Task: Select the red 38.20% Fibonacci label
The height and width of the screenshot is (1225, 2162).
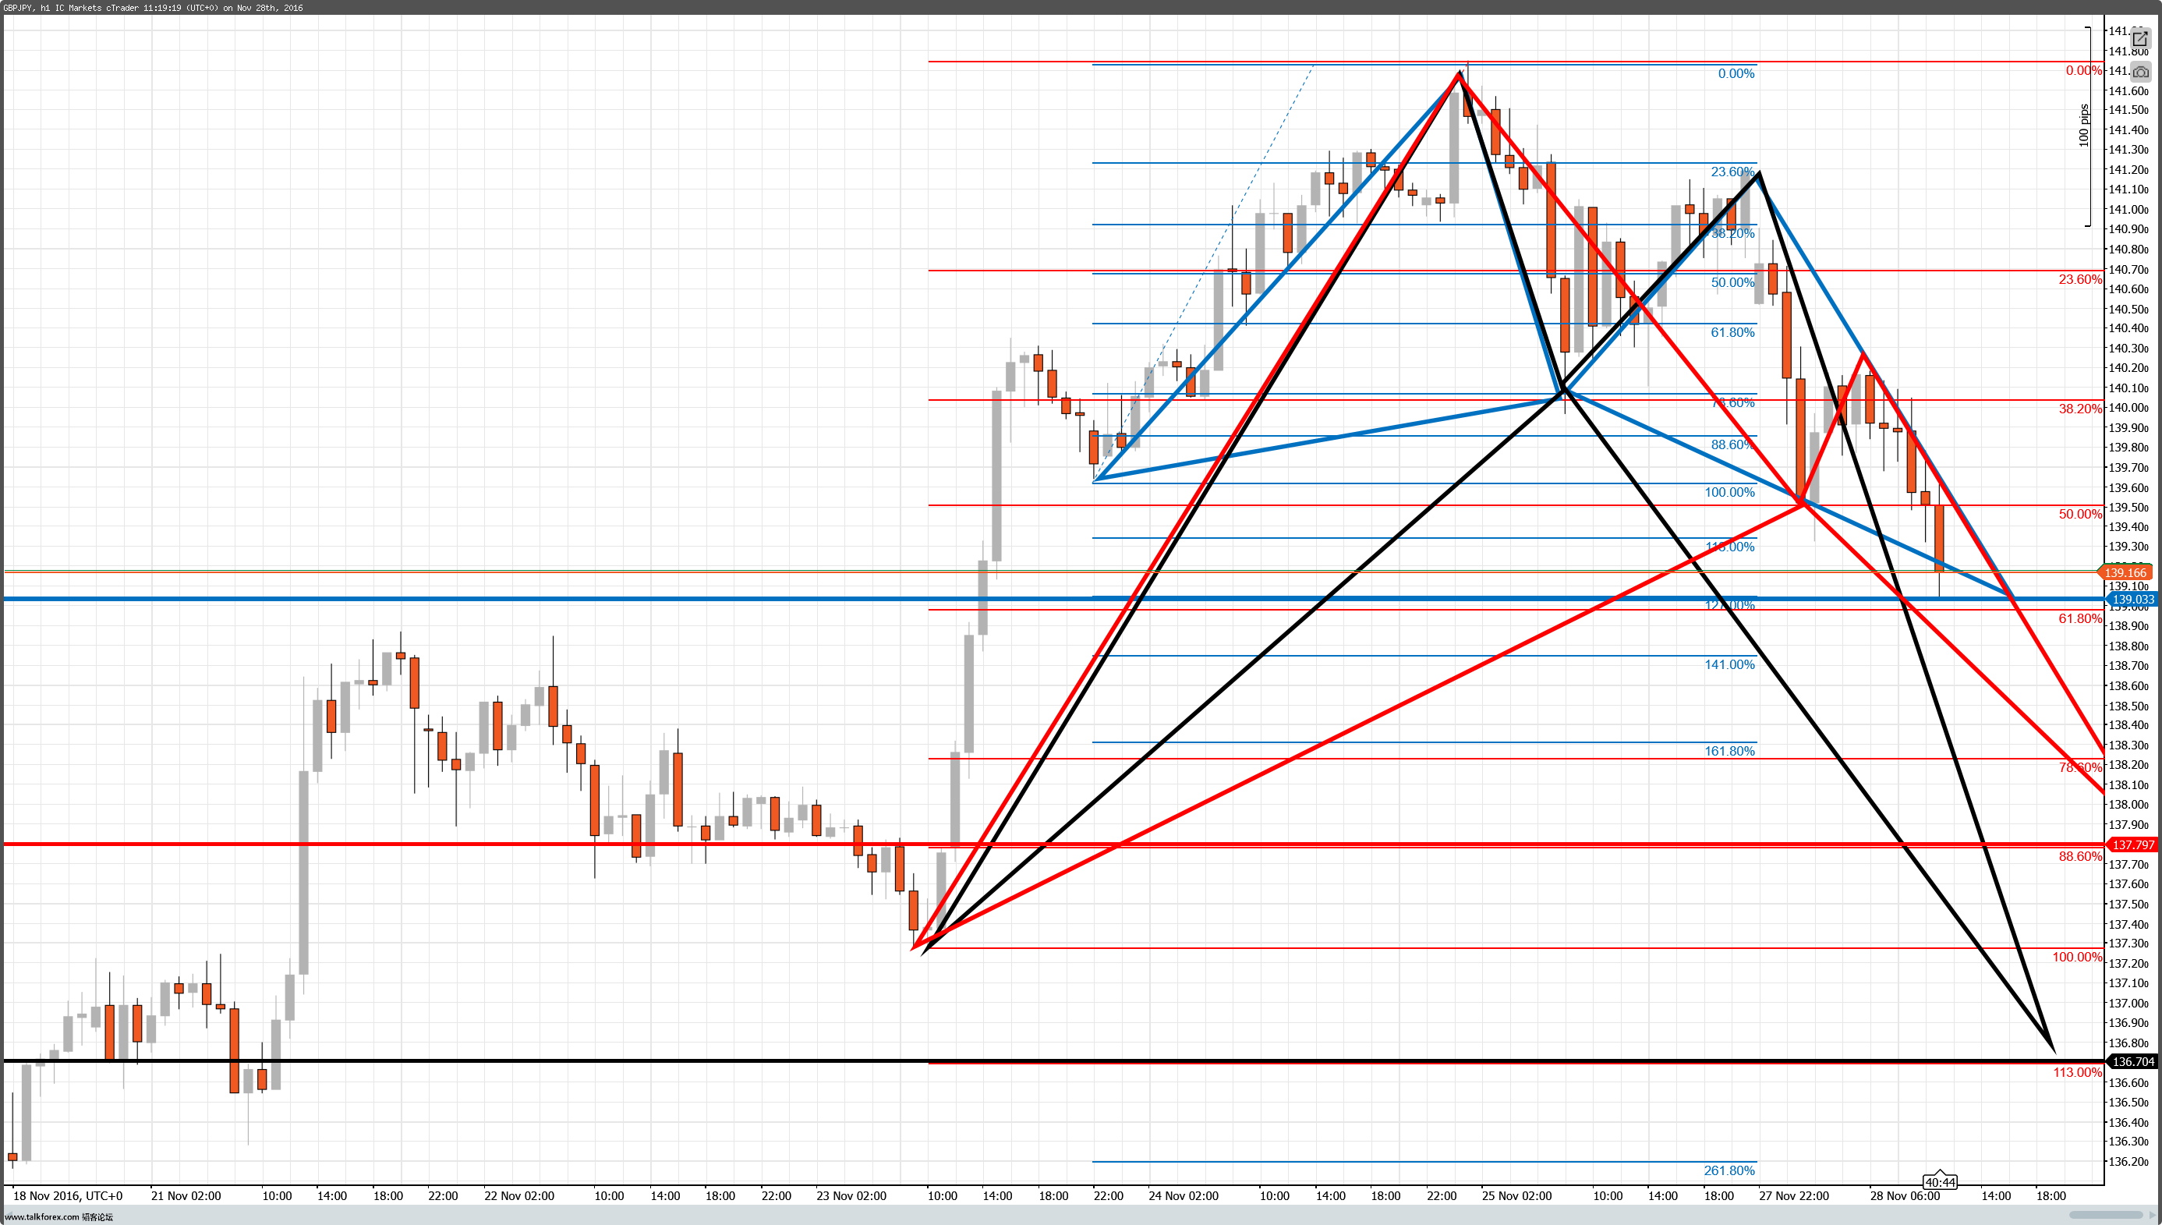Action: [2080, 409]
